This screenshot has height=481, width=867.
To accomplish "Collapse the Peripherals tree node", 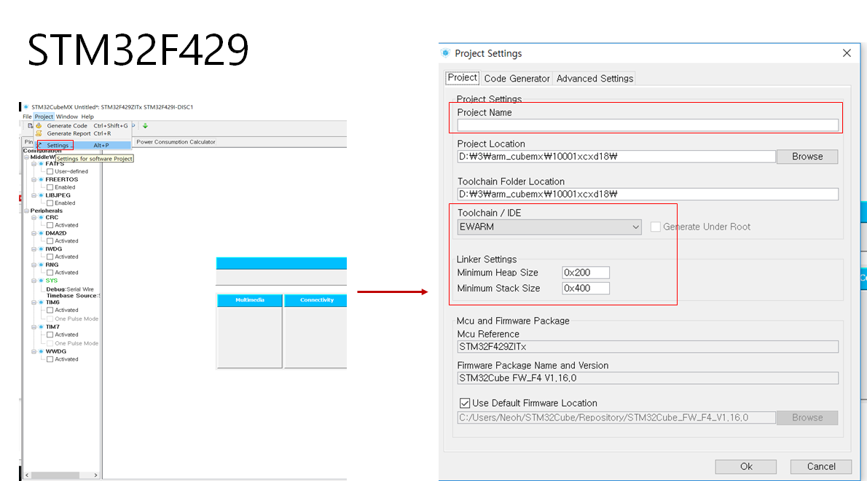I will coord(26,211).
